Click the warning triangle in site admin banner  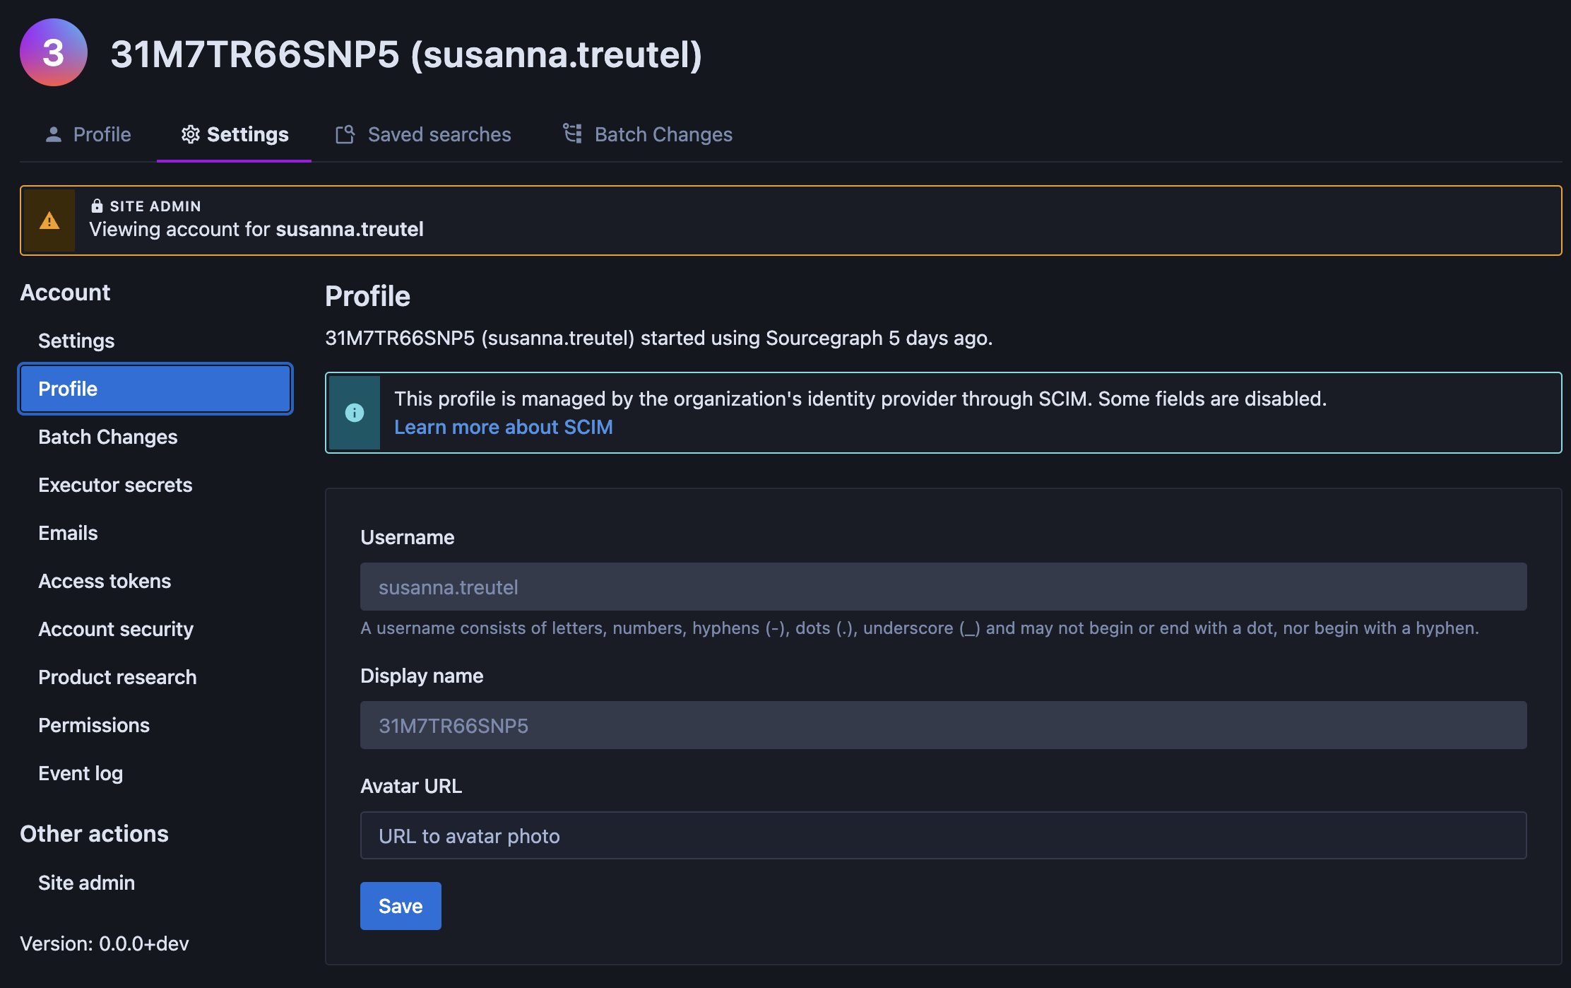[49, 220]
